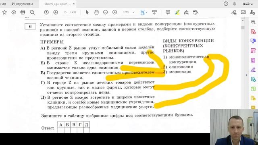Open the yellow locked-document tool in right panel
The height and width of the screenshot is (145, 258).
tap(253, 98)
